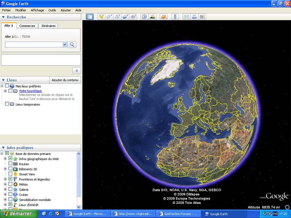Screen dimensions: 291x218
Task: Click the Windows démarrer start button
Action: pos(19,214)
